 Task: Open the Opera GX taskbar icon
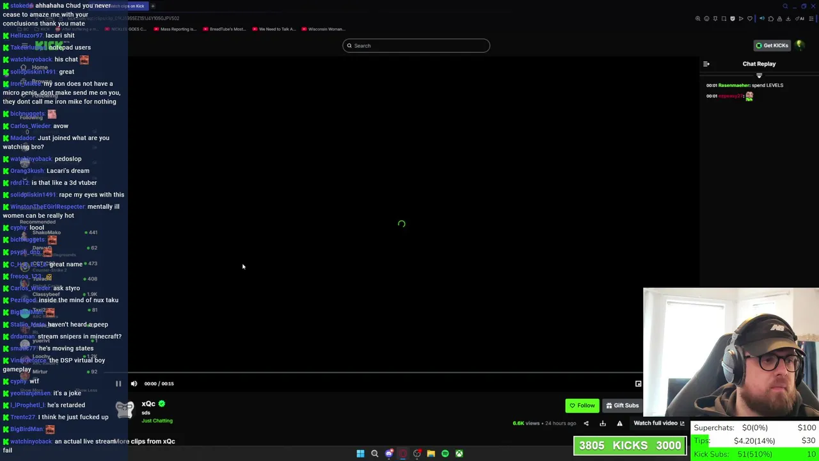[403, 453]
